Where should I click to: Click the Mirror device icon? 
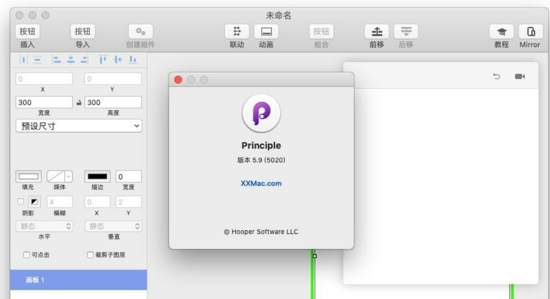530,31
